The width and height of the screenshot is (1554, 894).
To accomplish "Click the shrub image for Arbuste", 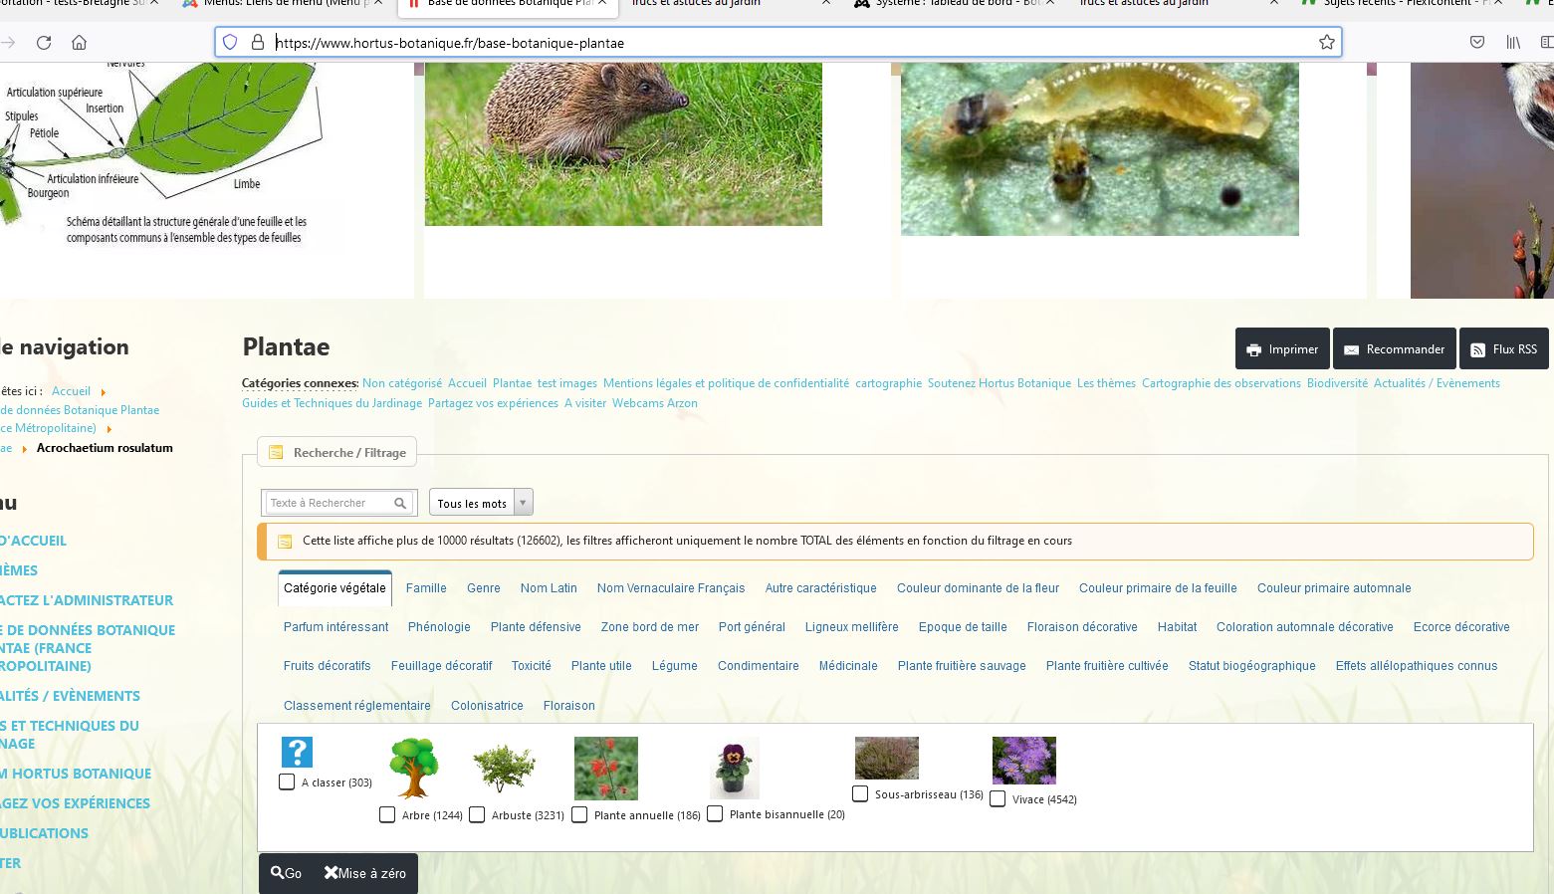I will 504,769.
